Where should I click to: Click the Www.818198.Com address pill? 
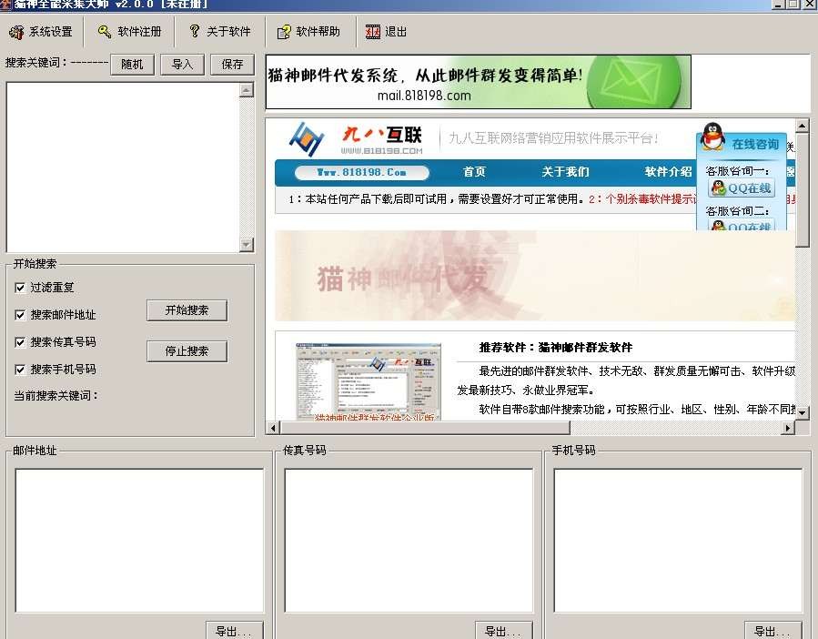361,172
